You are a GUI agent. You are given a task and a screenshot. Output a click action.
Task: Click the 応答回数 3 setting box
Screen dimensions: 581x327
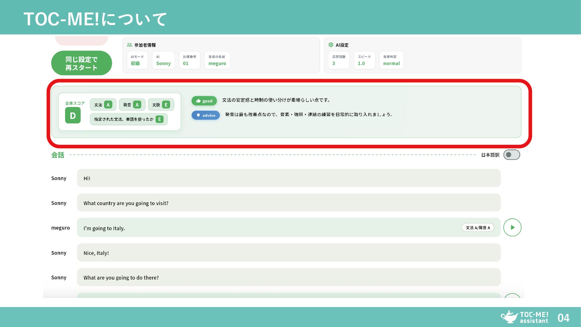click(338, 60)
